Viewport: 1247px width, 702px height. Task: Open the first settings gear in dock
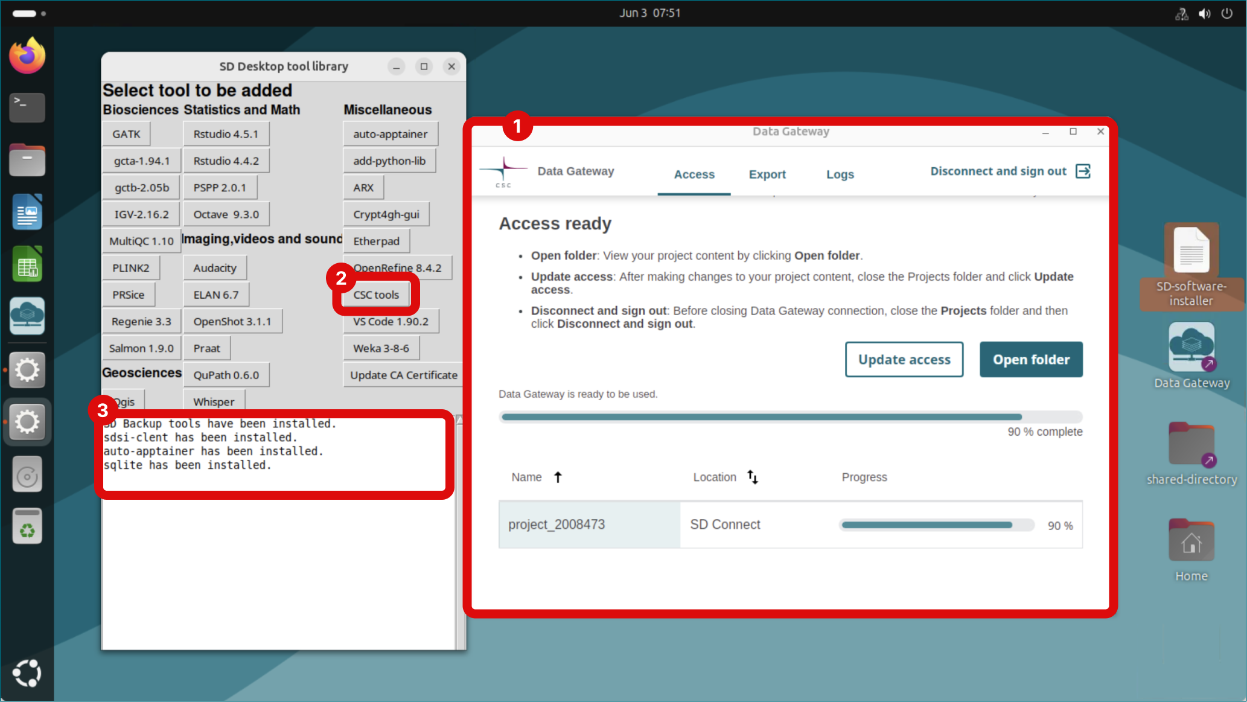point(27,369)
